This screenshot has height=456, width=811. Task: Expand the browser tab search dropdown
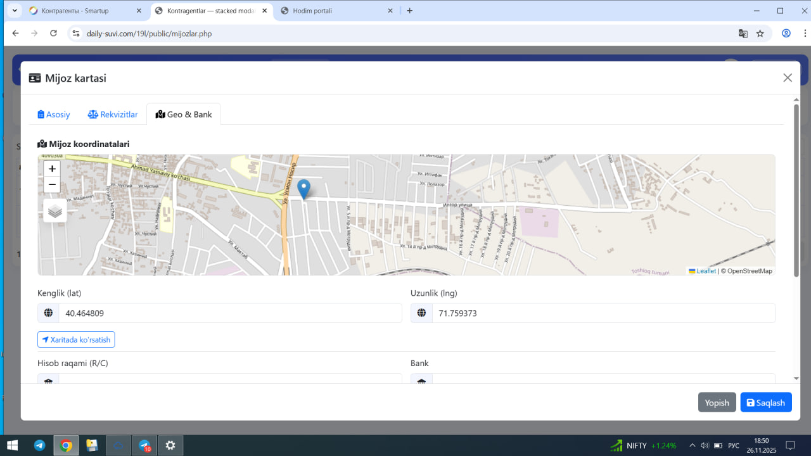pos(15,11)
